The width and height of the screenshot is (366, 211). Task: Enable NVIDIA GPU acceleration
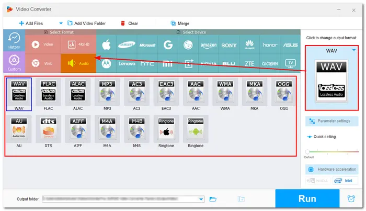pyautogui.click(x=318, y=181)
